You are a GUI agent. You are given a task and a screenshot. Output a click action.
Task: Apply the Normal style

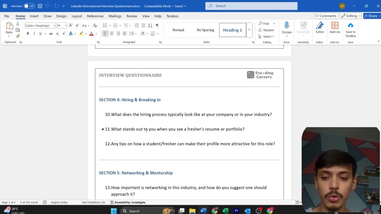(x=178, y=30)
